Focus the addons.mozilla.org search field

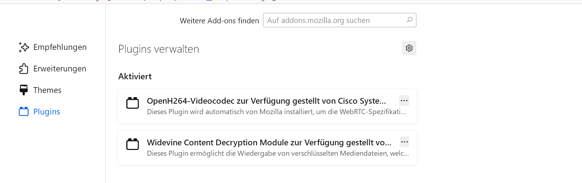coord(334,20)
